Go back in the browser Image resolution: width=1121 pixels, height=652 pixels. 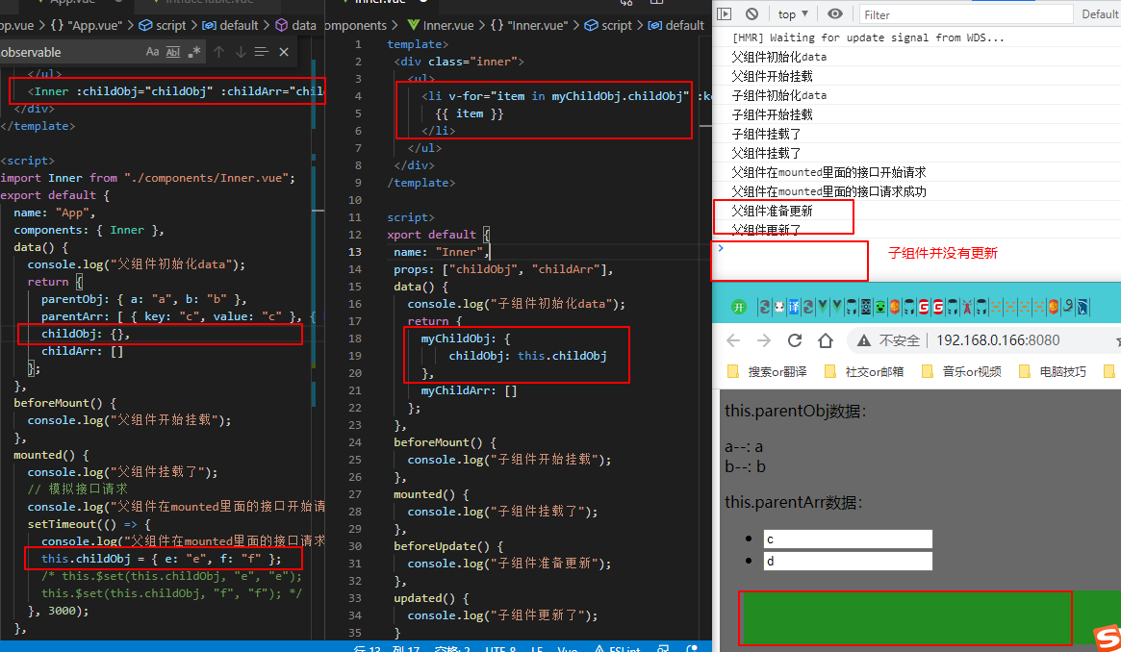733,340
